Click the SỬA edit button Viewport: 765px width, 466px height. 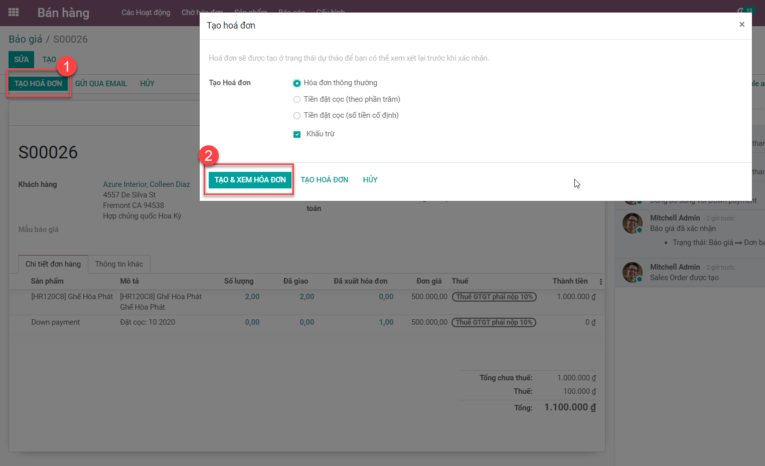[x=21, y=60]
